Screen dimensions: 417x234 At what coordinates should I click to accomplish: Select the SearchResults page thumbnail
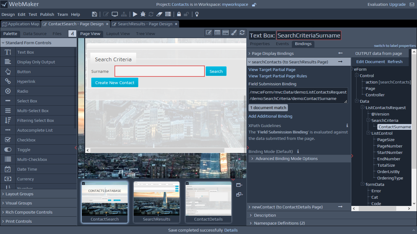tap(157, 202)
